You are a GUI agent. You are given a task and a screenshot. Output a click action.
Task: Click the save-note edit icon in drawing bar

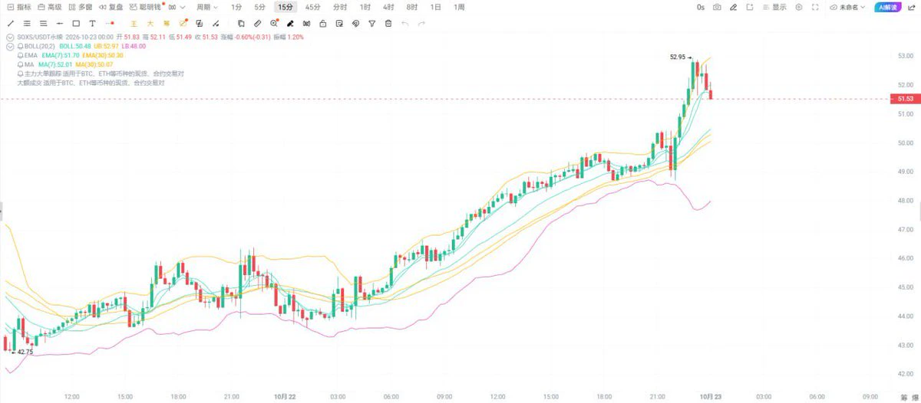click(339, 24)
